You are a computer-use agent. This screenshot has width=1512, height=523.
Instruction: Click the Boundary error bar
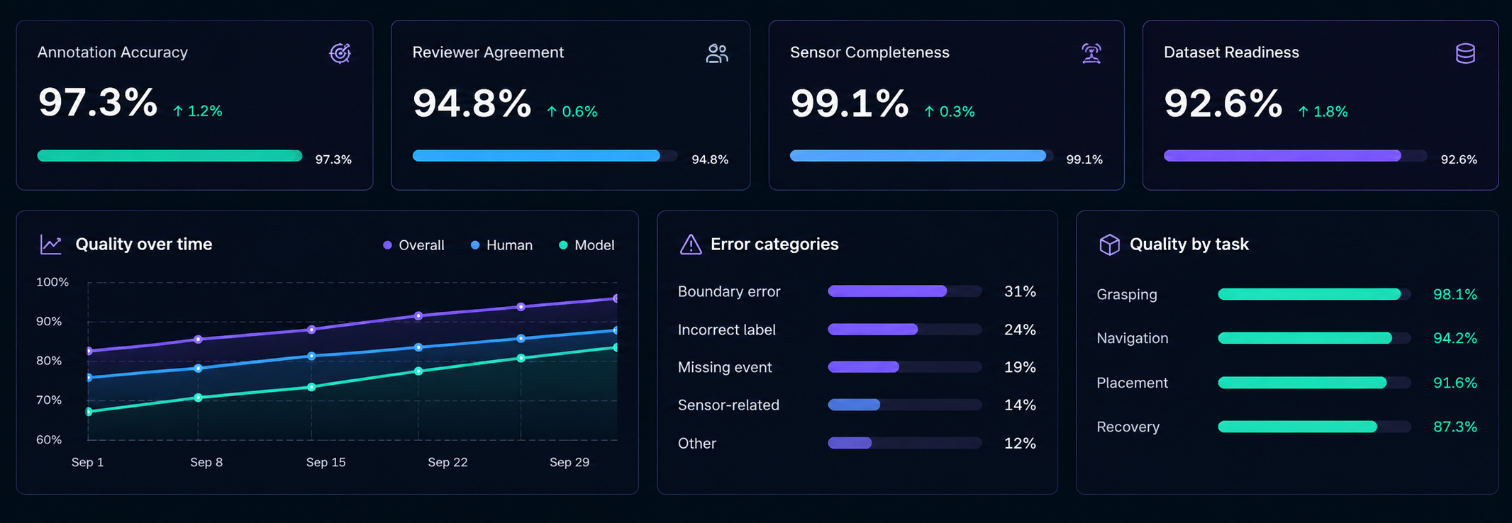pyautogui.click(x=905, y=291)
